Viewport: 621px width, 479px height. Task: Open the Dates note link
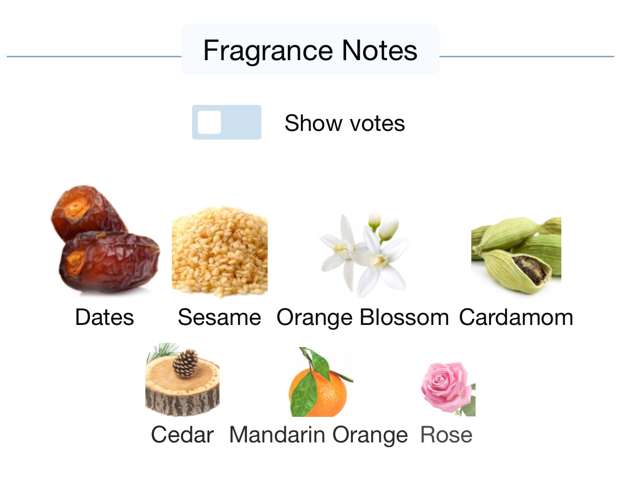pos(104,318)
